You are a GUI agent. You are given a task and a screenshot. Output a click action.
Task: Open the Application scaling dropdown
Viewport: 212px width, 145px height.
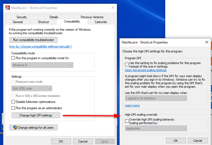pos(156,128)
